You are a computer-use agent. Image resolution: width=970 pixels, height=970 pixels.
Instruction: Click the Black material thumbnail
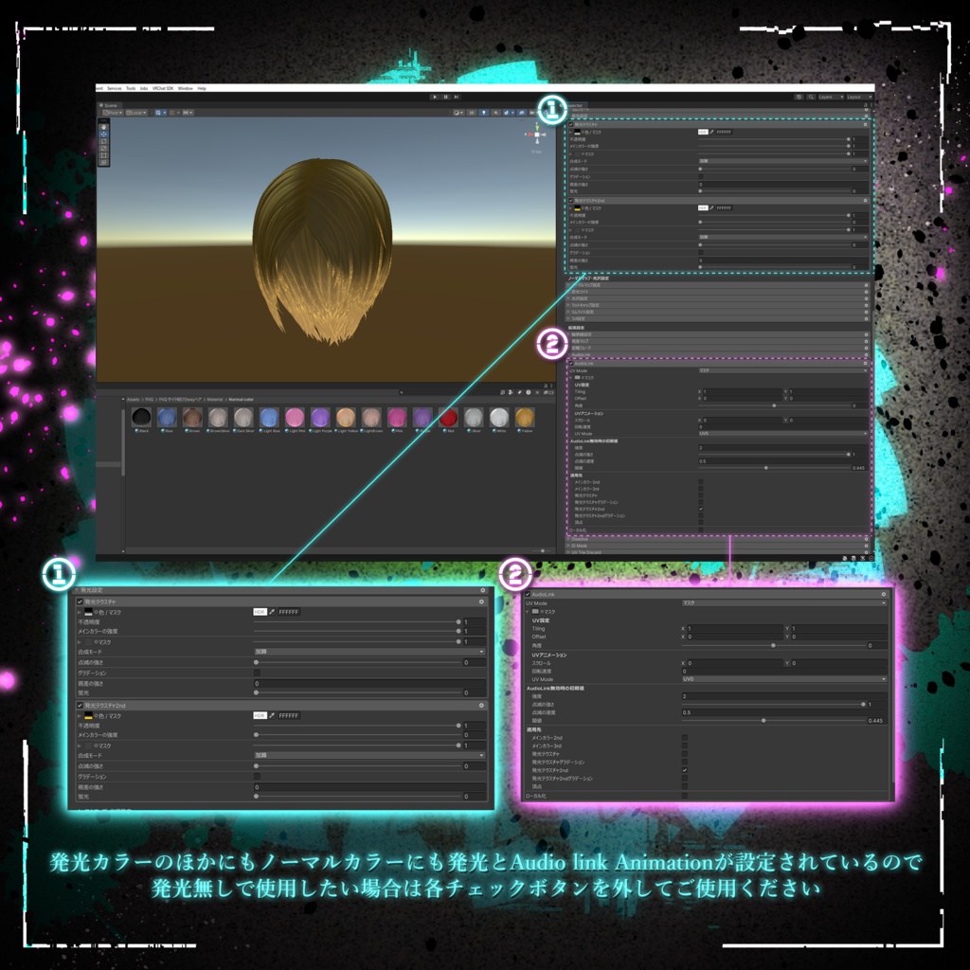click(x=142, y=418)
